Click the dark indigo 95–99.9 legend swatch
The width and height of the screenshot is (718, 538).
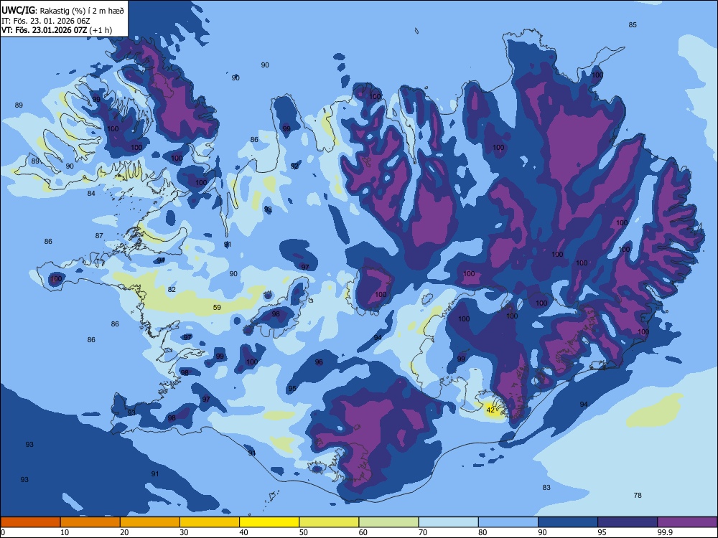pyautogui.click(x=628, y=522)
